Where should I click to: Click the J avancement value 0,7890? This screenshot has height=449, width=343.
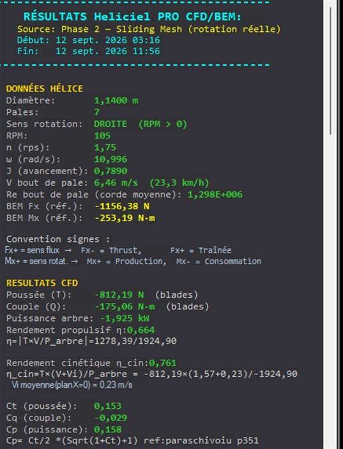point(111,171)
